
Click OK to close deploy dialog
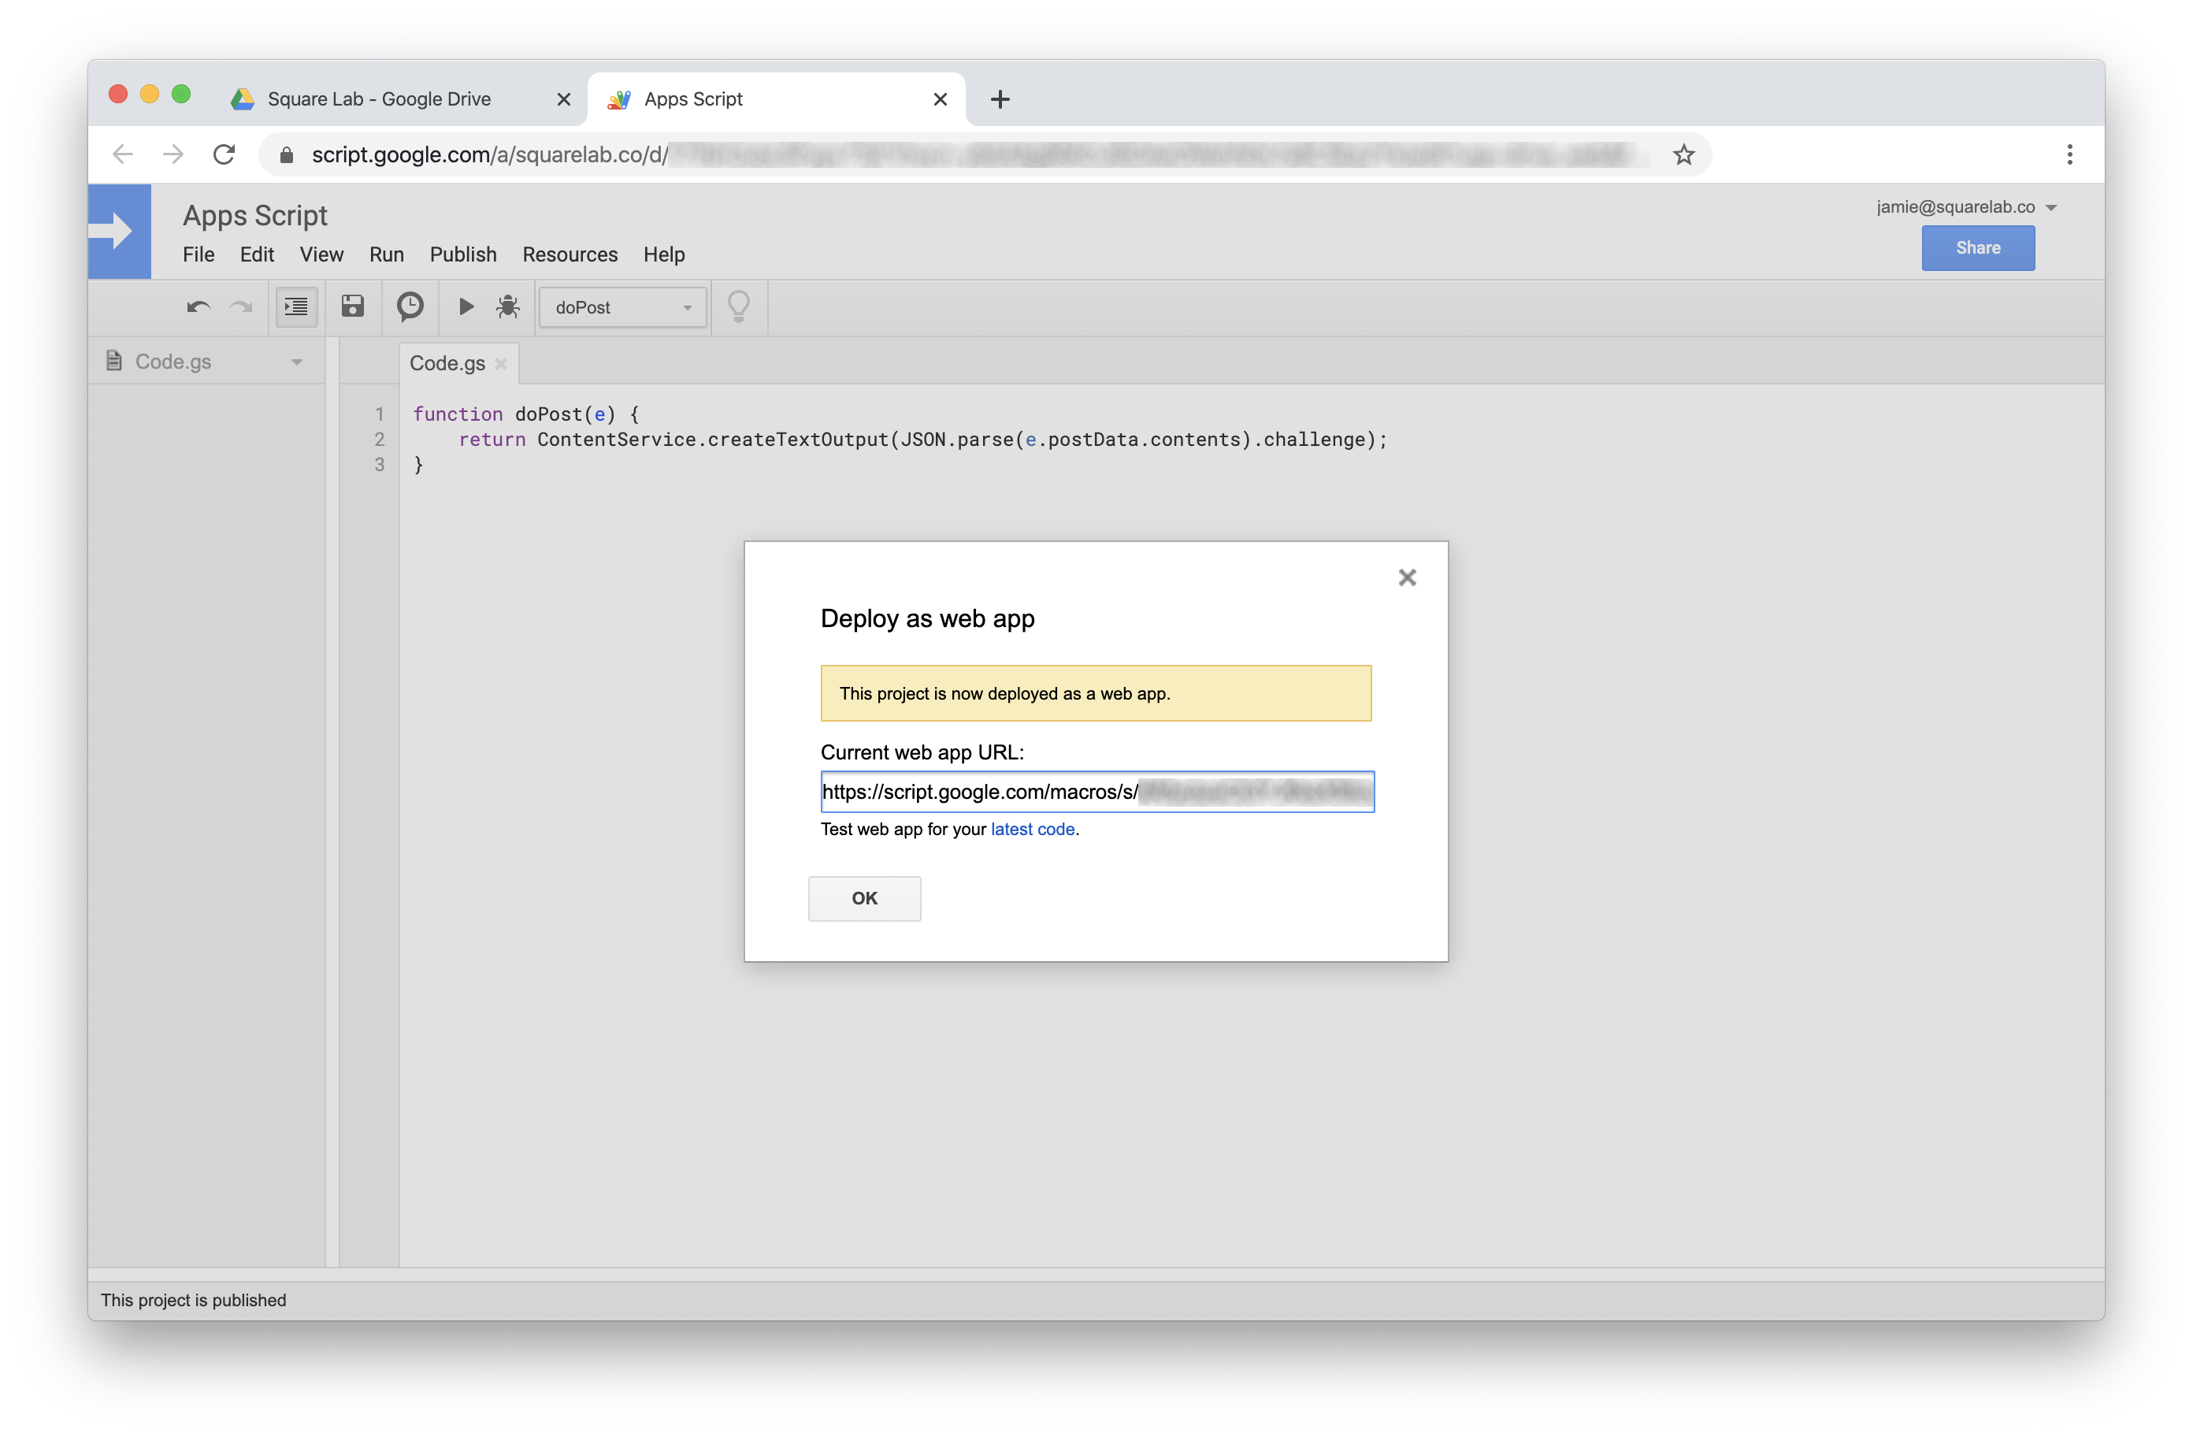pyautogui.click(x=864, y=897)
